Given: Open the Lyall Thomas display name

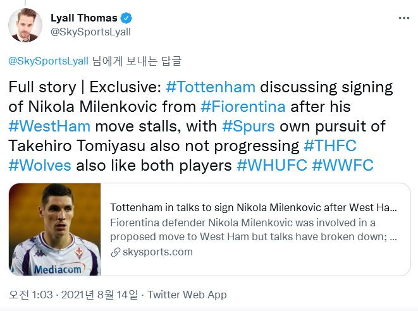Looking at the screenshot, I should 84,18.
